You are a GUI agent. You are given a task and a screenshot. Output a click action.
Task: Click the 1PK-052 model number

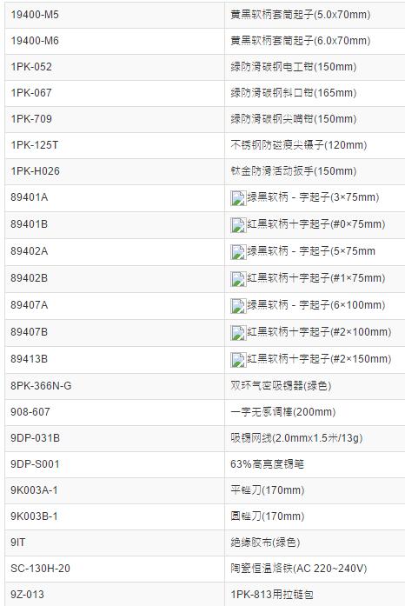(31, 67)
